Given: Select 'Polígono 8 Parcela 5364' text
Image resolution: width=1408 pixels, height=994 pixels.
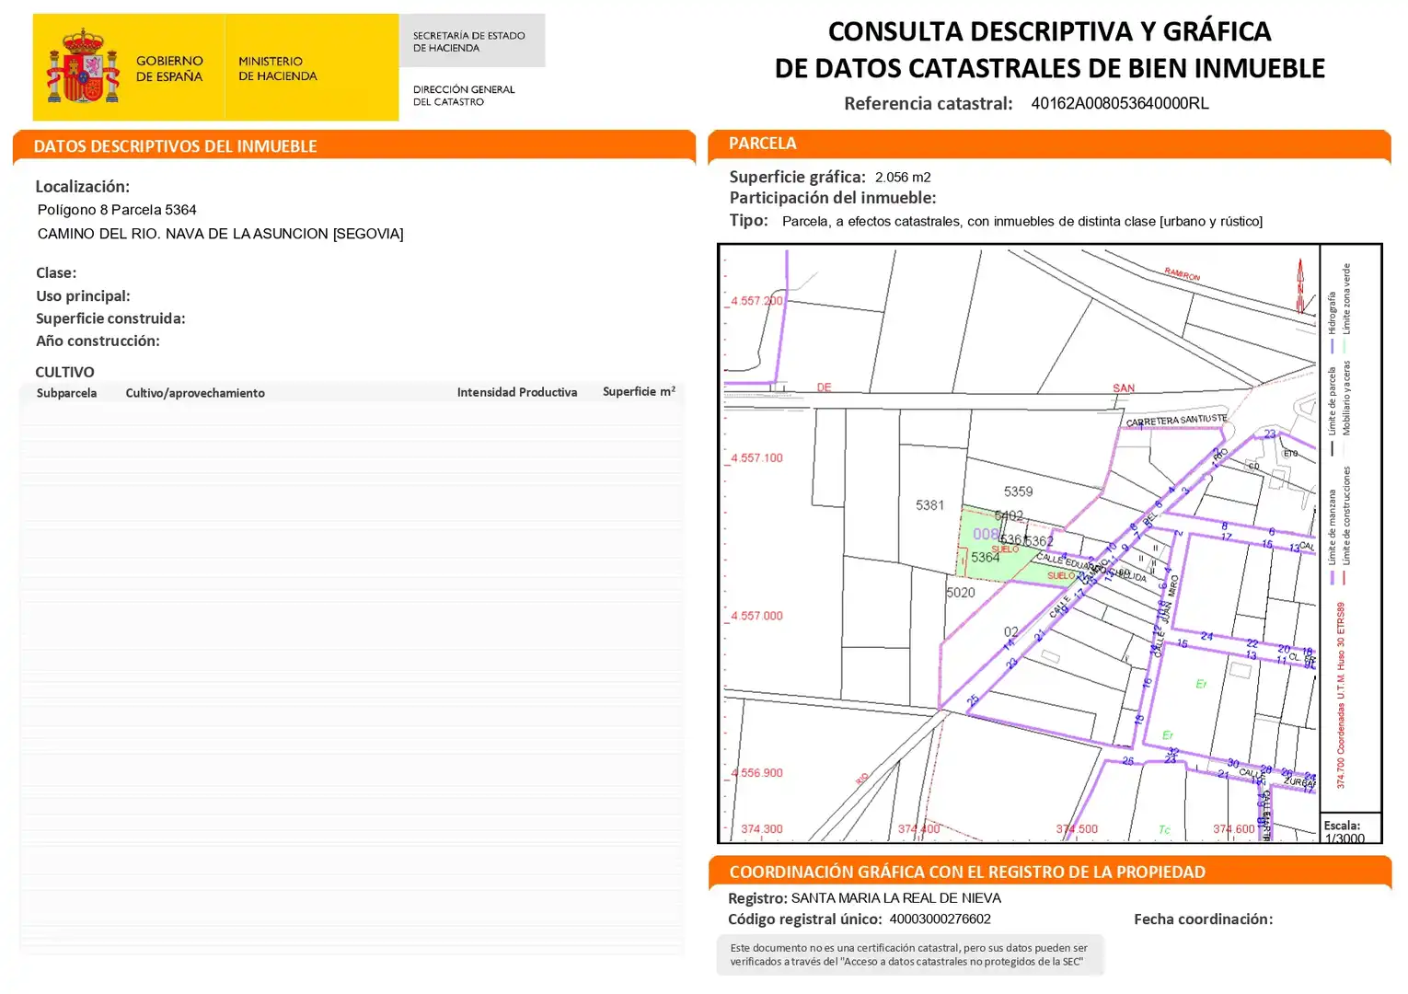Looking at the screenshot, I should coord(117,210).
